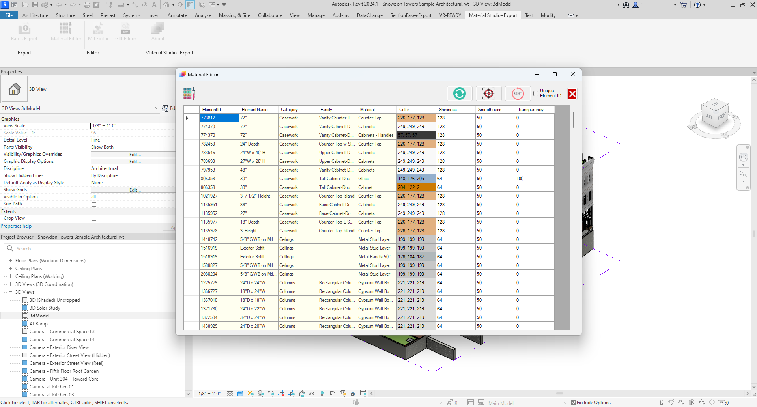757x407 pixels.
Task: Click the red X cancel icon beside Unique Element ID
Action: [572, 93]
